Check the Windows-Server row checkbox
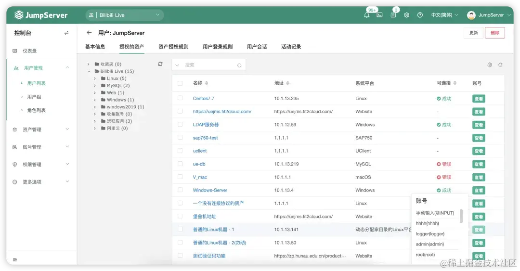This screenshot has height=271, width=520. click(x=180, y=190)
